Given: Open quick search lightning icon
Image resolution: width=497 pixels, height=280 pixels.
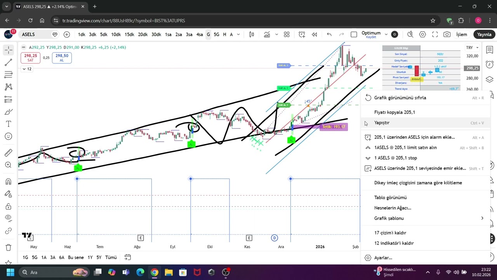Looking at the screenshot, I should (410, 35).
